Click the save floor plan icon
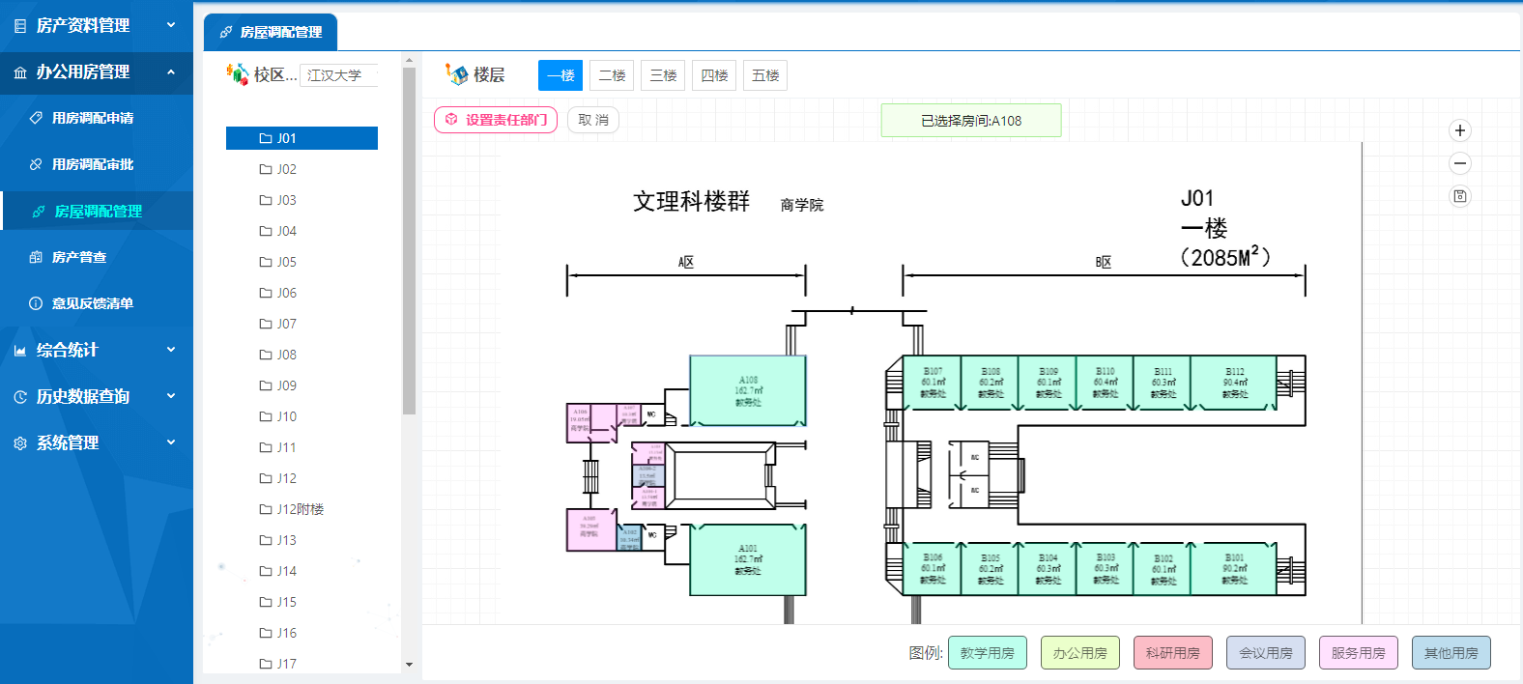This screenshot has width=1523, height=684. 1460,196
